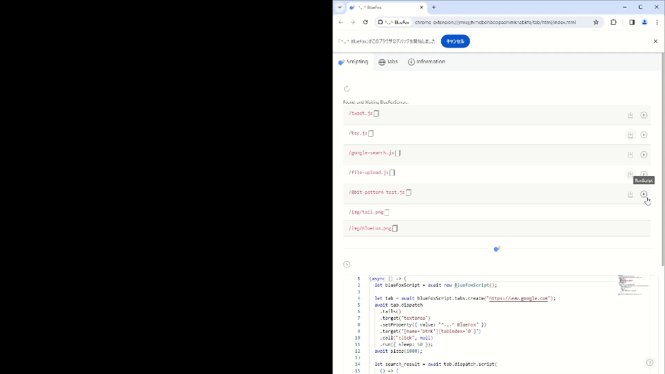Switch to the Information tab
This screenshot has width=665, height=374.
[427, 62]
